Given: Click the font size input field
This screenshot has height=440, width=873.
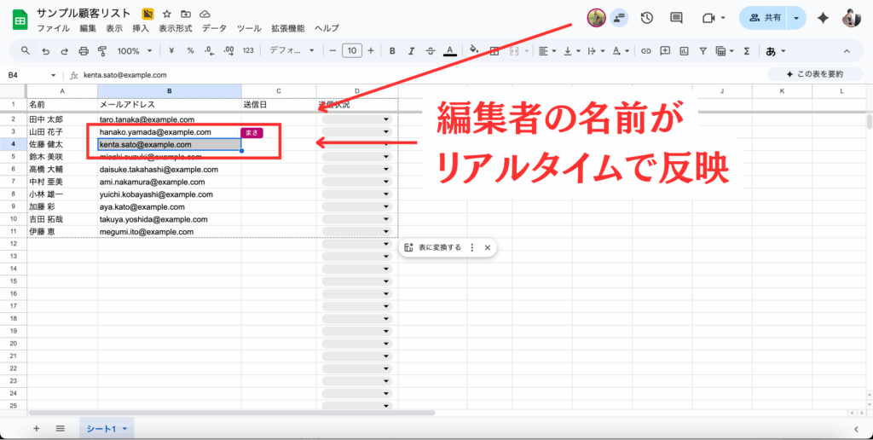Looking at the screenshot, I should 352,51.
